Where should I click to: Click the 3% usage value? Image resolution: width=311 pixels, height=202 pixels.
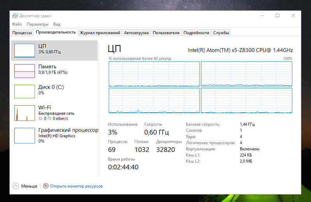(x=113, y=132)
